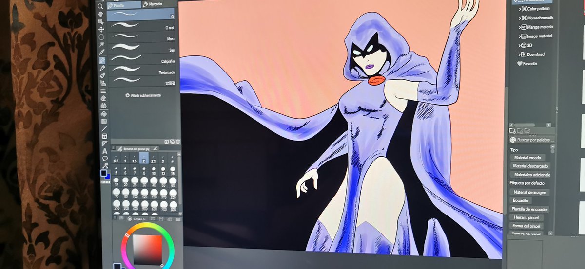
Task: Select the Figure line tool
Action: click(104, 129)
